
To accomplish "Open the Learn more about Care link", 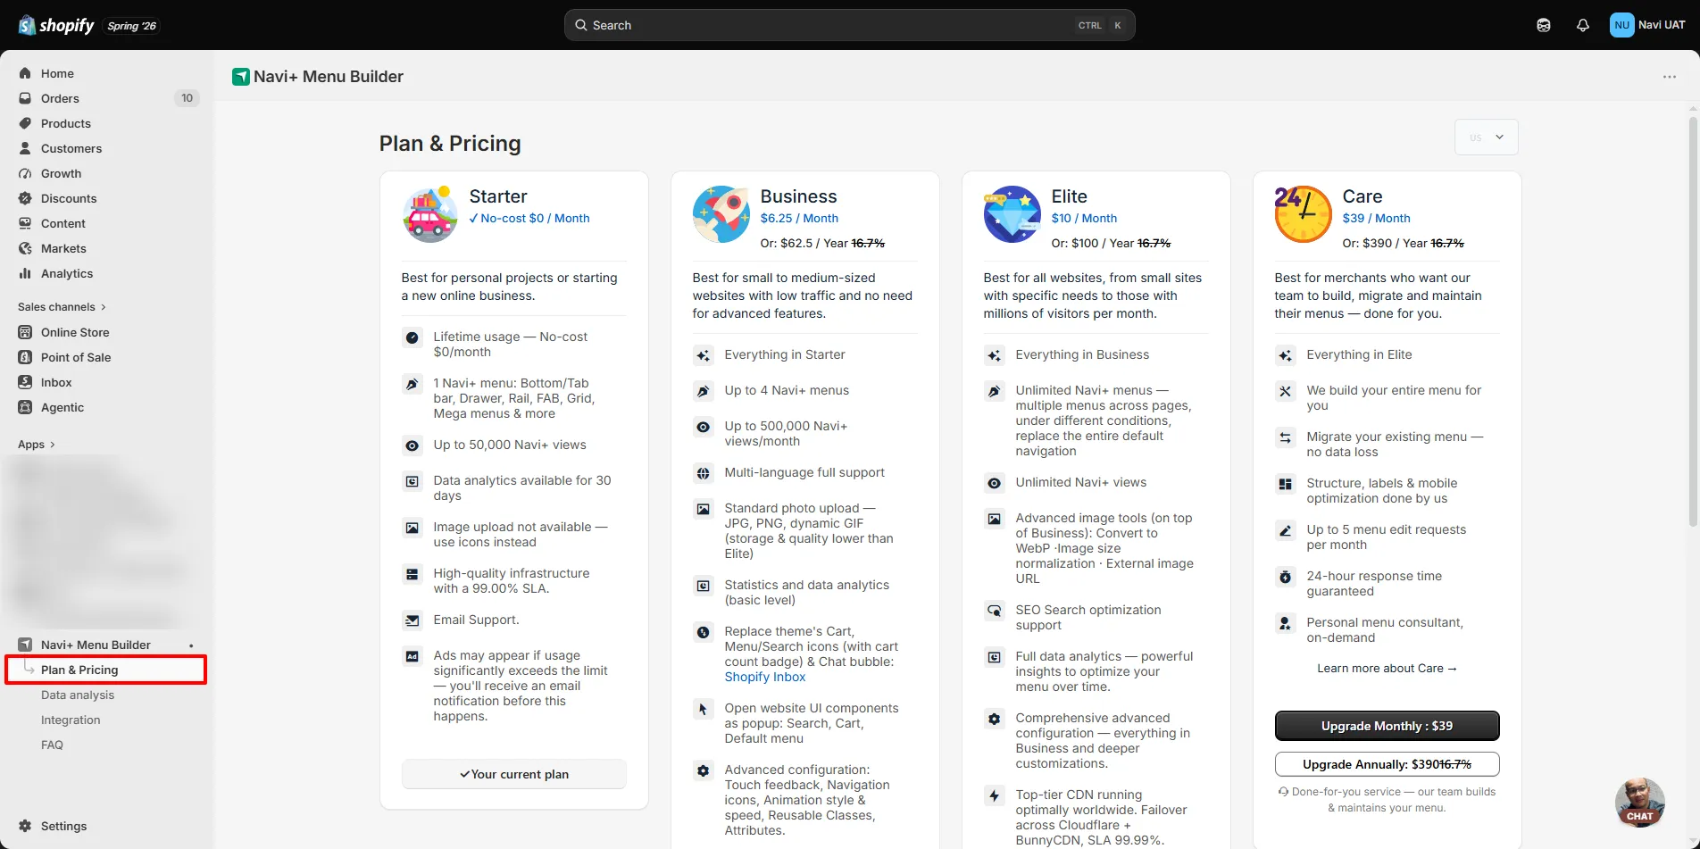I will [x=1387, y=668].
